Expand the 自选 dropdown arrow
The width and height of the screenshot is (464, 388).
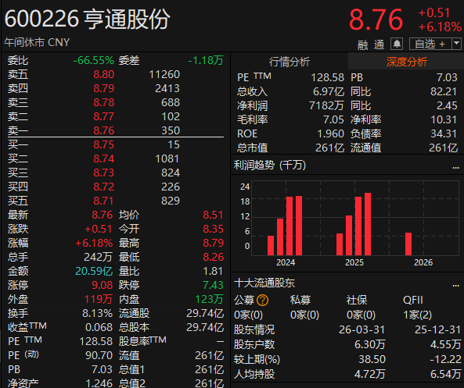457,44
